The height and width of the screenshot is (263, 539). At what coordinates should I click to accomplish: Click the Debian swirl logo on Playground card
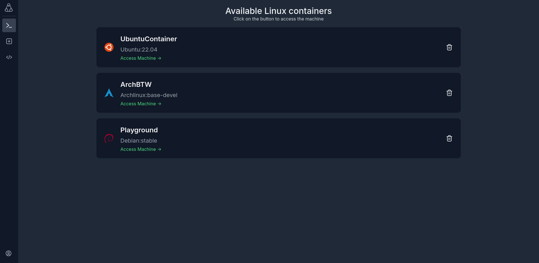[x=109, y=138]
